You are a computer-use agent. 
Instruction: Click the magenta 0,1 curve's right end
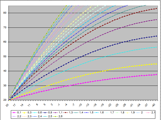pos(157,75)
